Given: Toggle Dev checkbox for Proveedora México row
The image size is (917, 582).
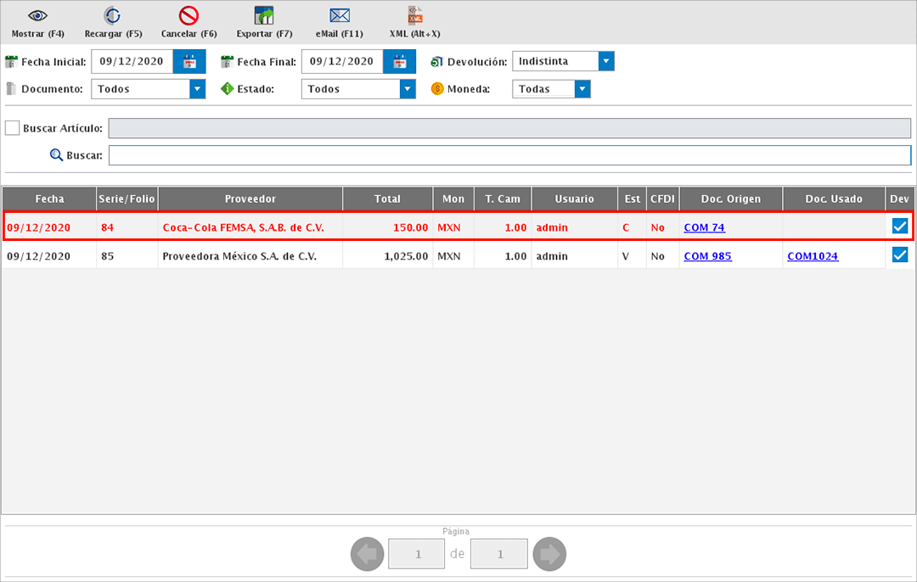Looking at the screenshot, I should coord(900,255).
